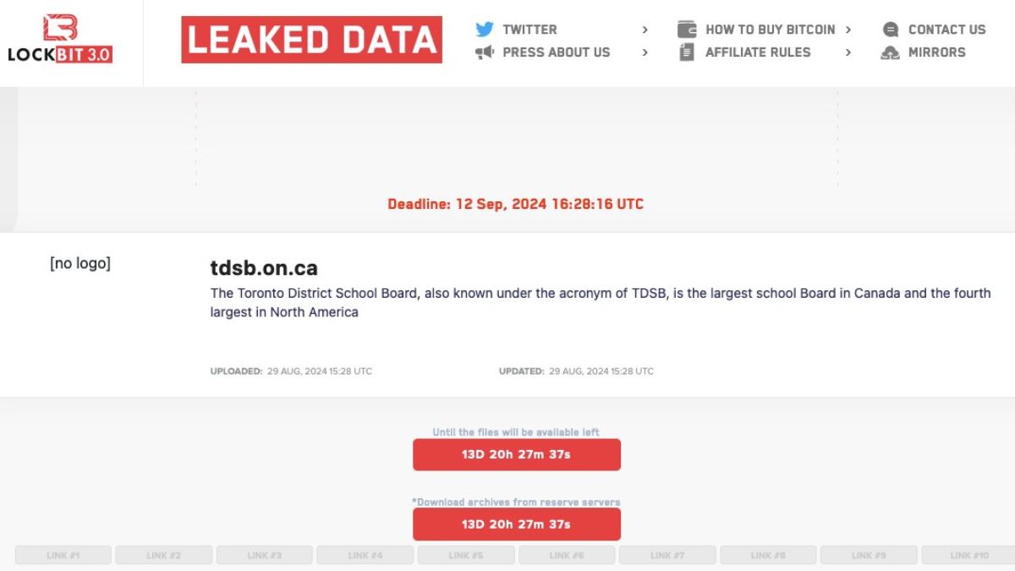Expand the Twitter menu chevron
The height and width of the screenshot is (571, 1015).
tap(645, 30)
